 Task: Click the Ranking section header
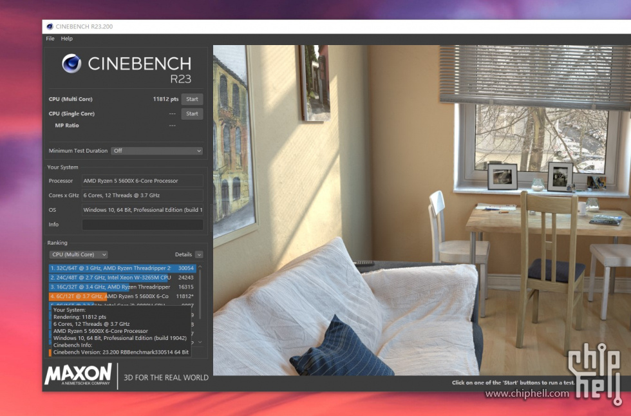(x=57, y=243)
